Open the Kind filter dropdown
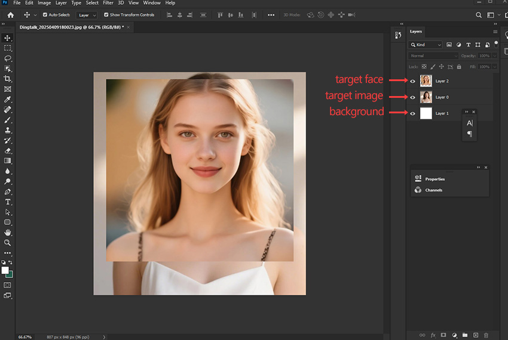Image resolution: width=508 pixels, height=340 pixels. tap(426, 45)
